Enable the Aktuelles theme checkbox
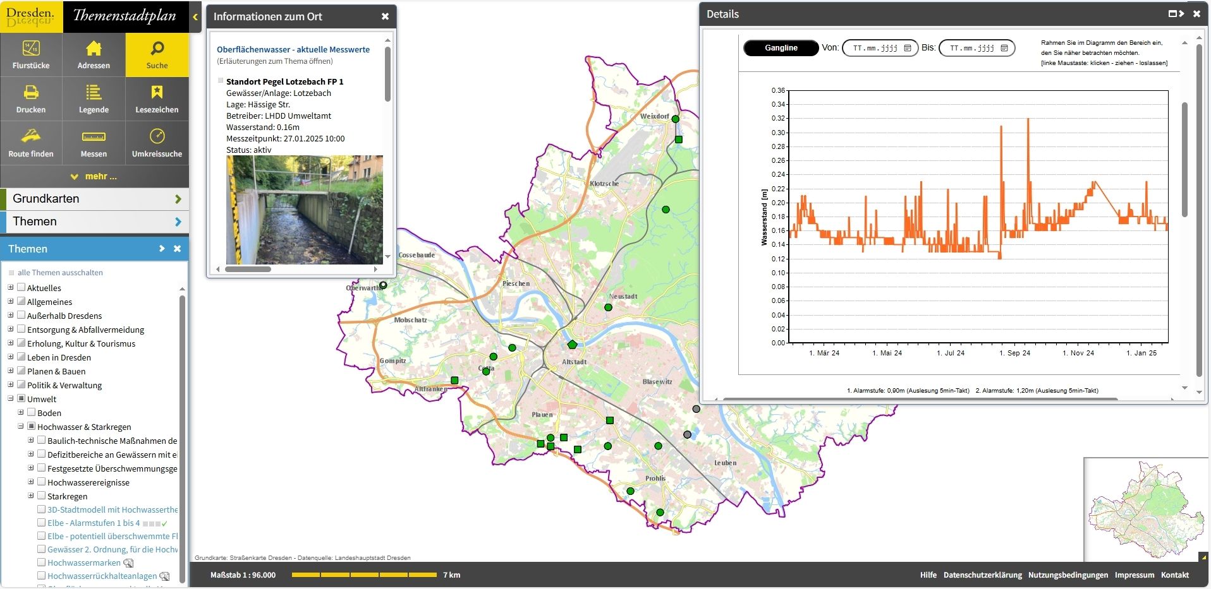The image size is (1211, 589). (x=21, y=288)
